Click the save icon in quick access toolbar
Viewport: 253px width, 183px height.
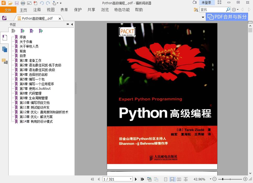point(17,3)
